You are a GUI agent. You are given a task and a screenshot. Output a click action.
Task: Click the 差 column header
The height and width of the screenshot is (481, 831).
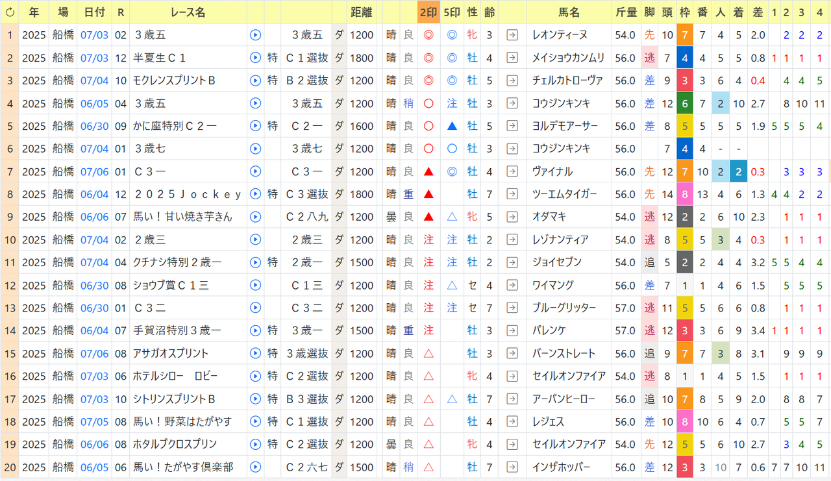coord(758,12)
